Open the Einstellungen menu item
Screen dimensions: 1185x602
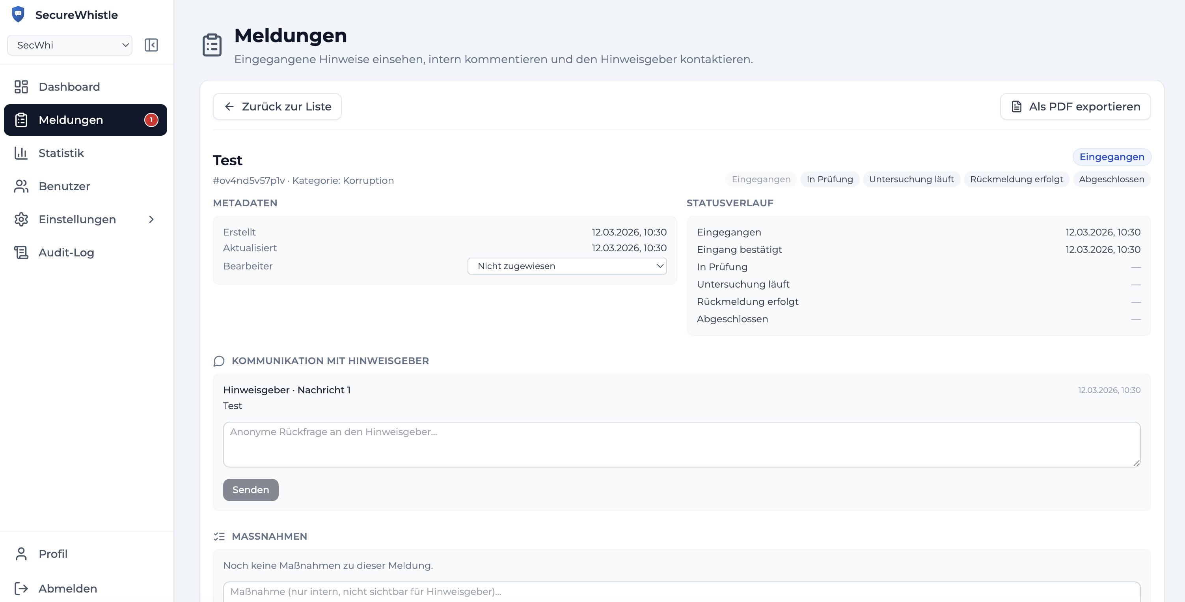[x=77, y=219]
